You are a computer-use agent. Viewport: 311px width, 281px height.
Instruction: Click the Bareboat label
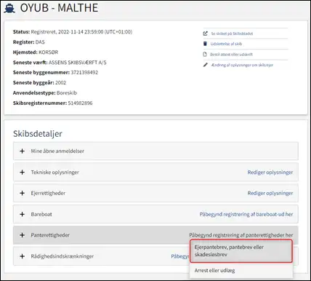(x=41, y=214)
